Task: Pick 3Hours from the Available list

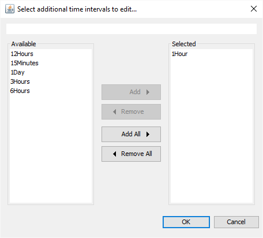Action: [20, 81]
